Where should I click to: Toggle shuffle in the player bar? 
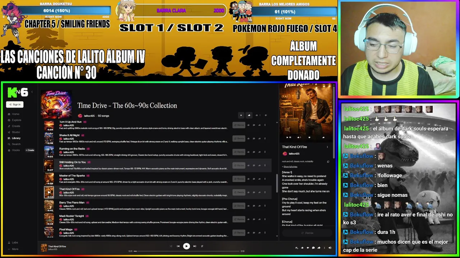[x=171, y=246]
